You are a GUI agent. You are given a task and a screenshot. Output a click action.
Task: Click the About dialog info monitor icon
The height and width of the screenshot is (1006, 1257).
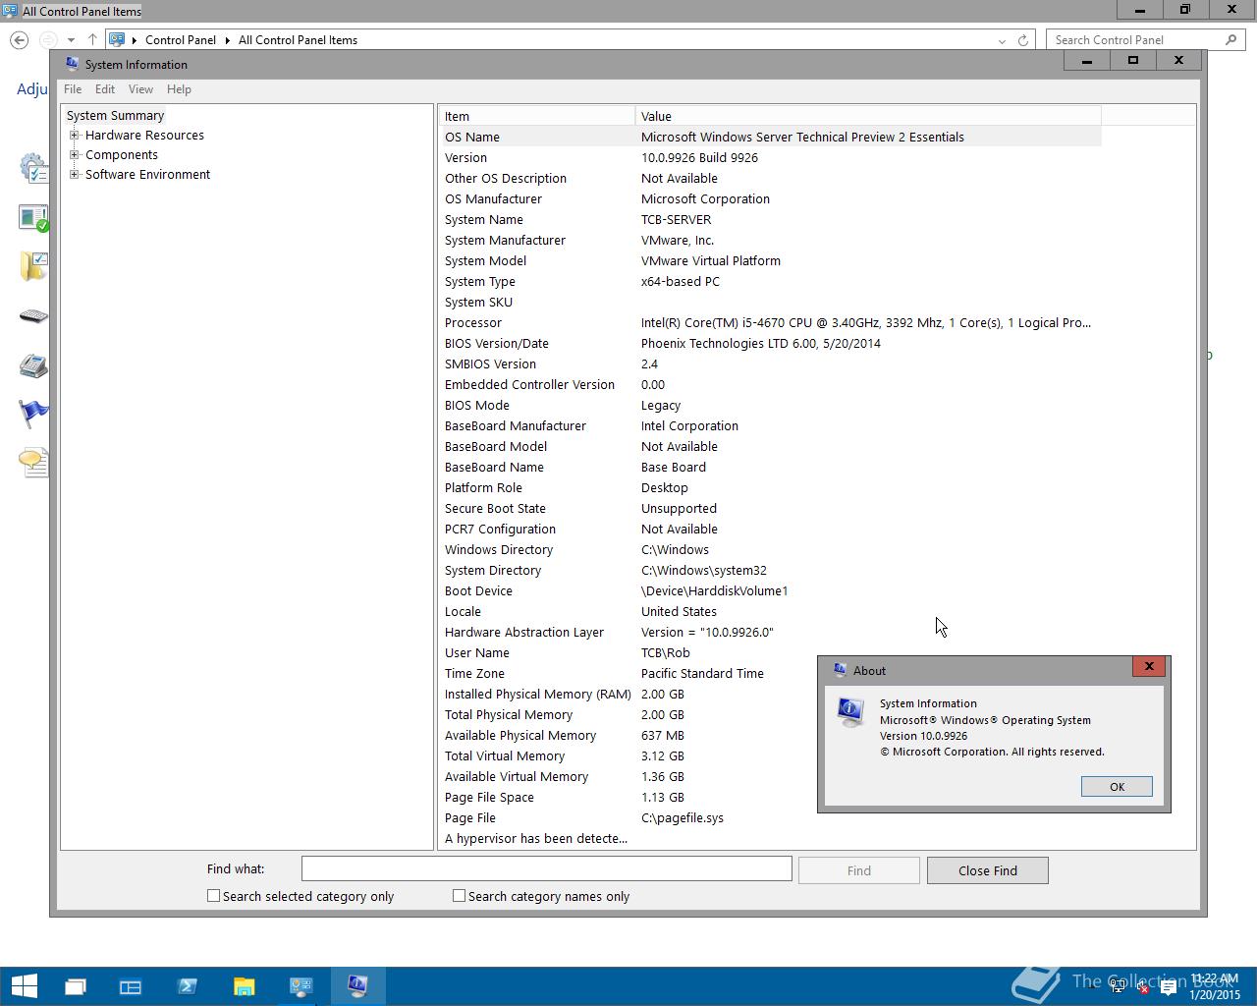(x=850, y=711)
